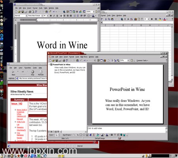Open the Slide Show menu in PowerPoint
The height and width of the screenshot is (158, 178).
coord(84,57)
